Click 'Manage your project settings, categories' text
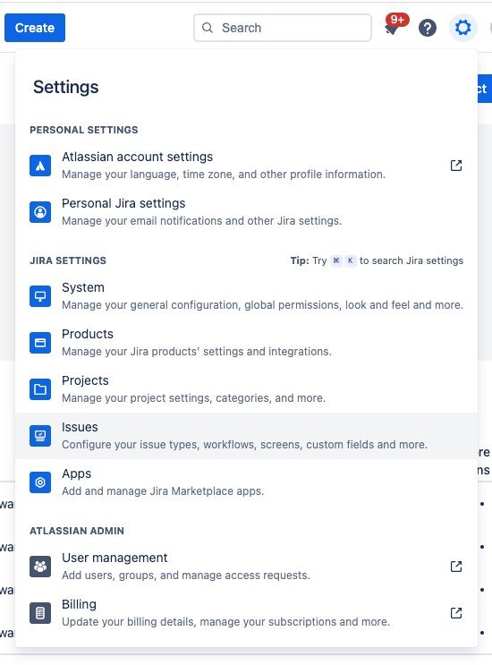 click(193, 398)
